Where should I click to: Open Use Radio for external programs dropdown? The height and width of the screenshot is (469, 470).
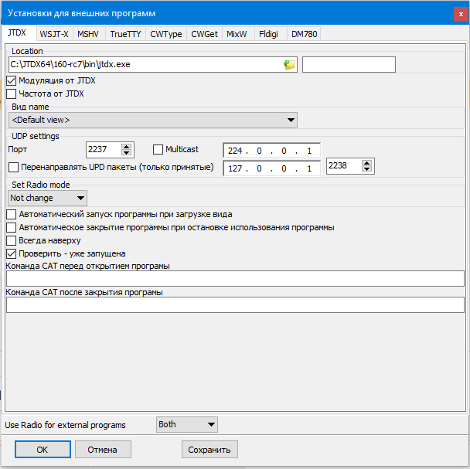[187, 424]
